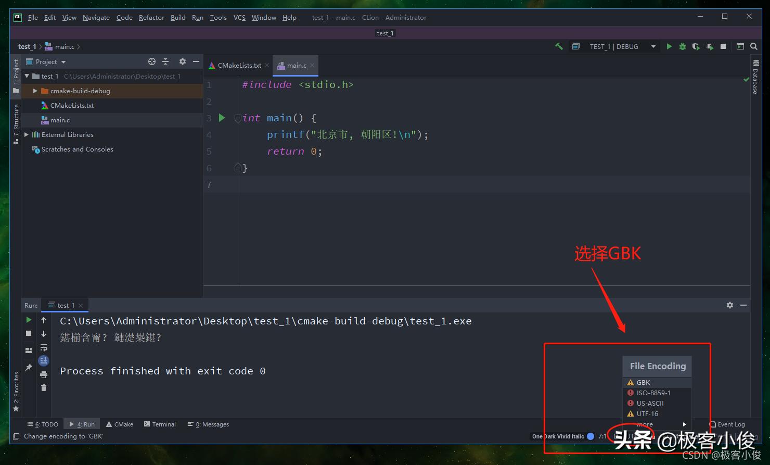This screenshot has height=465, width=770.
Task: Click the gutter run arrow beside main()
Action: [x=222, y=118]
